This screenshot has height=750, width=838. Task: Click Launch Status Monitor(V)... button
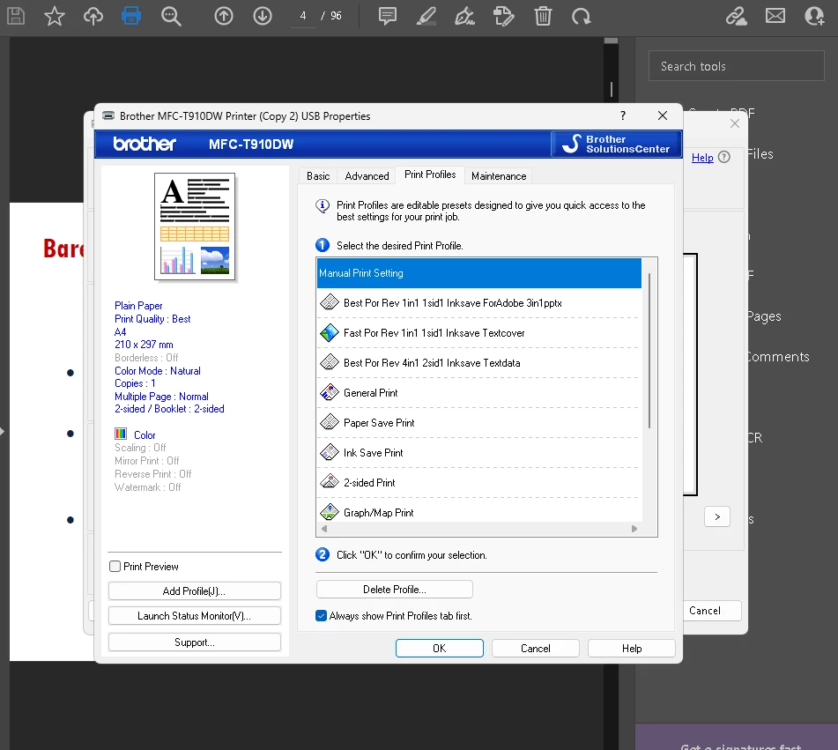pos(195,616)
